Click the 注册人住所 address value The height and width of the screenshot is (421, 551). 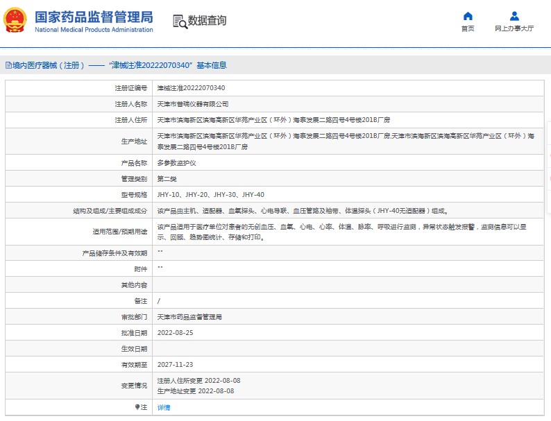tap(273, 120)
